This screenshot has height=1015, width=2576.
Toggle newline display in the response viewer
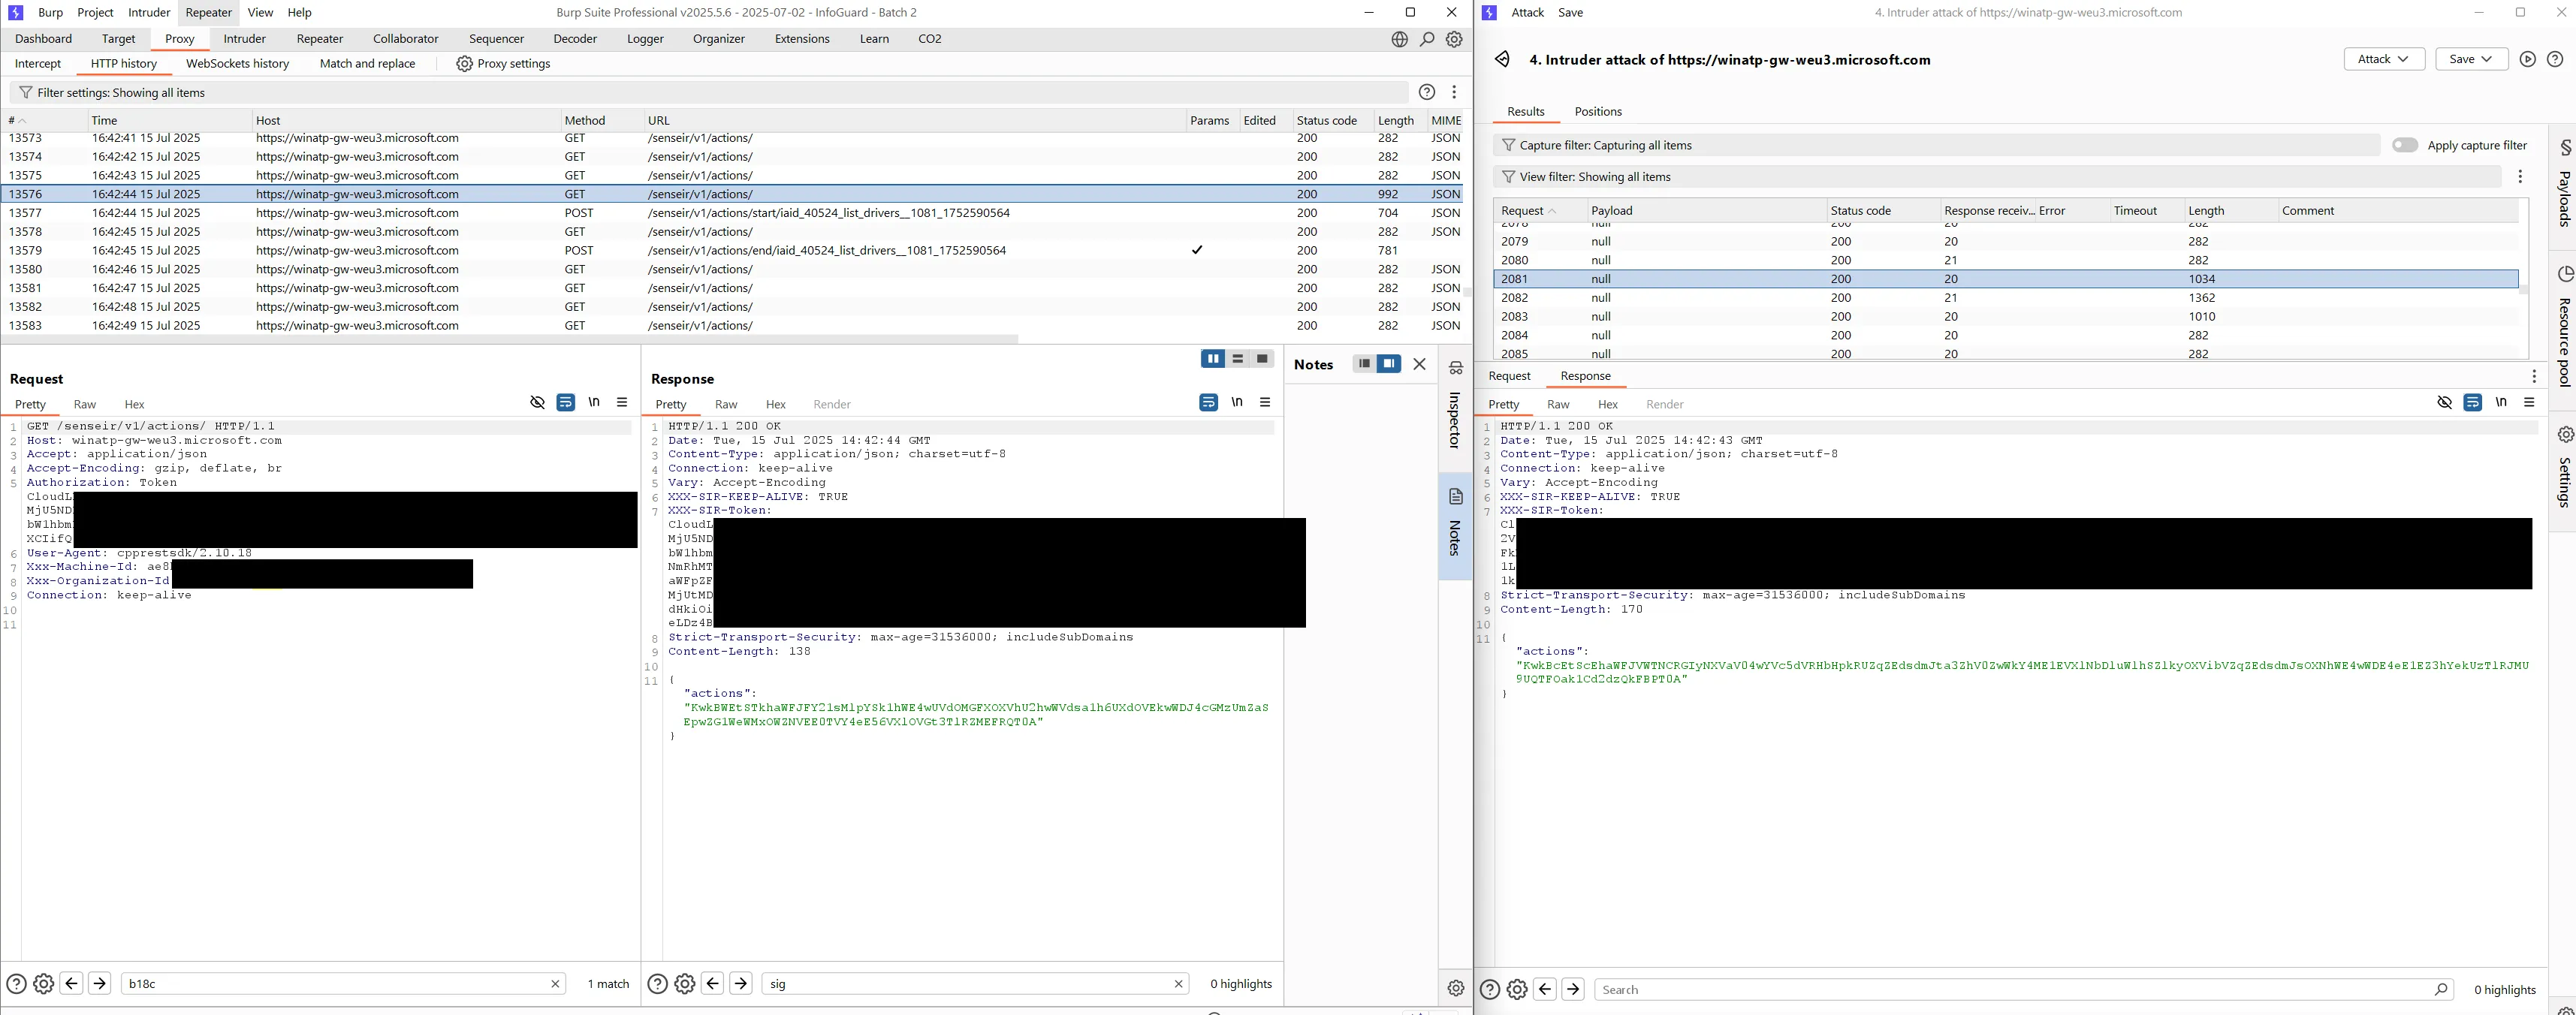(x=1237, y=402)
